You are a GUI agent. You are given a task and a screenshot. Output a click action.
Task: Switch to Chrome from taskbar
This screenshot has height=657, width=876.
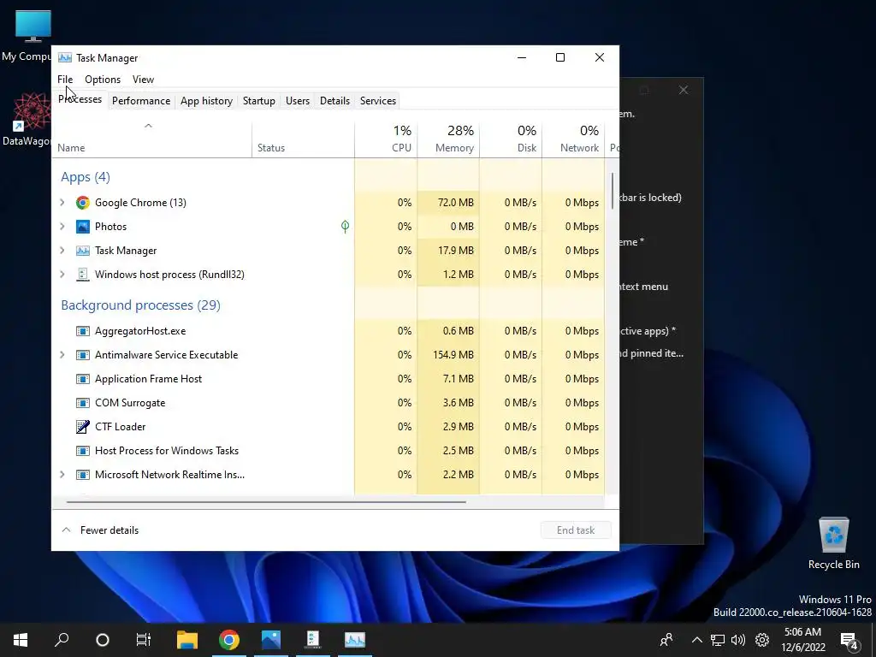(229, 640)
